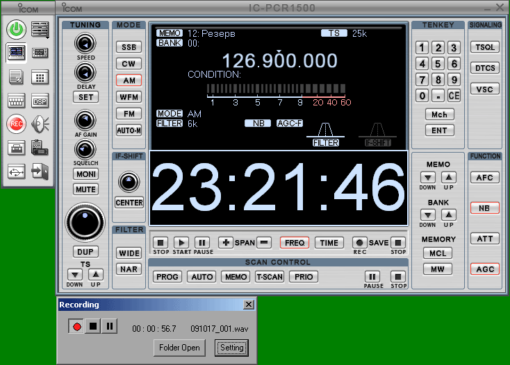This screenshot has width=510, height=365.
Task: Turn off the receiver with green power icon
Action: pyautogui.click(x=16, y=30)
